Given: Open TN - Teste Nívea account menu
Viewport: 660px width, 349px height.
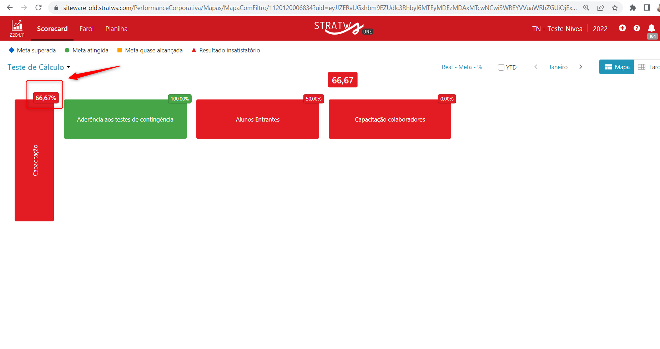Looking at the screenshot, I should click(x=557, y=29).
